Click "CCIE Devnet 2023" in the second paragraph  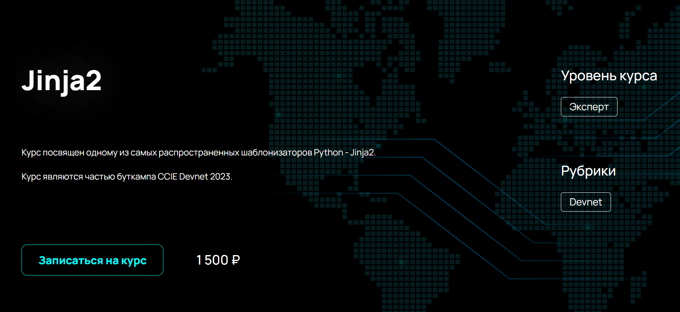(x=194, y=177)
